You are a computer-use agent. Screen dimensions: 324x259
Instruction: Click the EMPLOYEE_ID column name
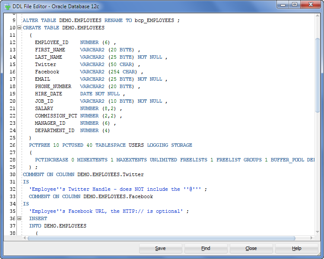52,42
